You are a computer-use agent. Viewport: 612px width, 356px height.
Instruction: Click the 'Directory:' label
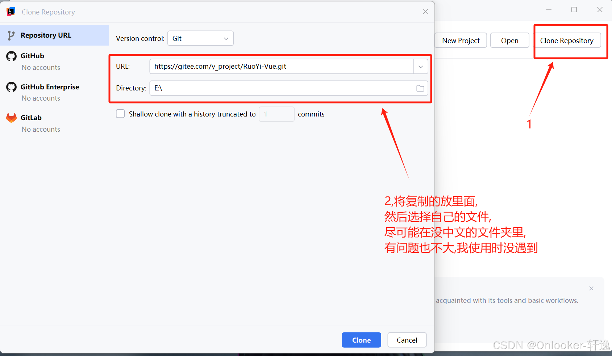131,88
